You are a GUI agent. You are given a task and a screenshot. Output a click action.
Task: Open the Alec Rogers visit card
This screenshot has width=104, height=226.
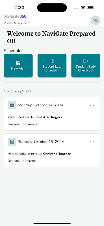click(52, 114)
